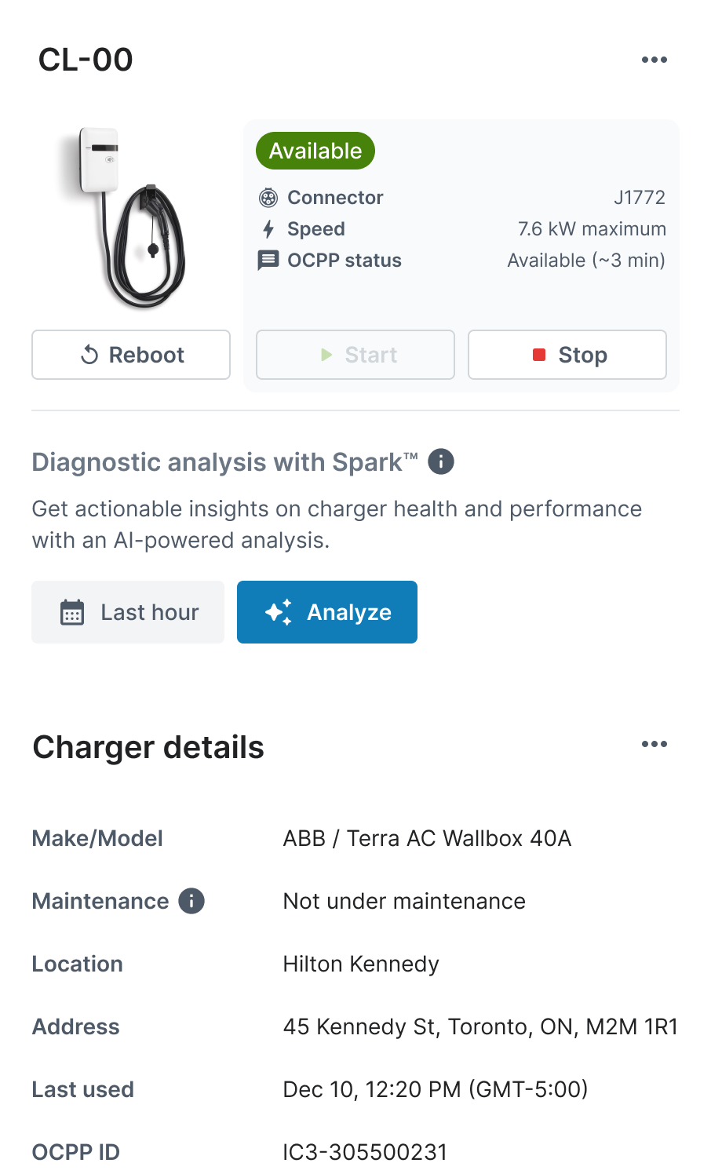Screen dimensions: 711x1174
Task: Click the Available status badge
Action: tap(315, 151)
